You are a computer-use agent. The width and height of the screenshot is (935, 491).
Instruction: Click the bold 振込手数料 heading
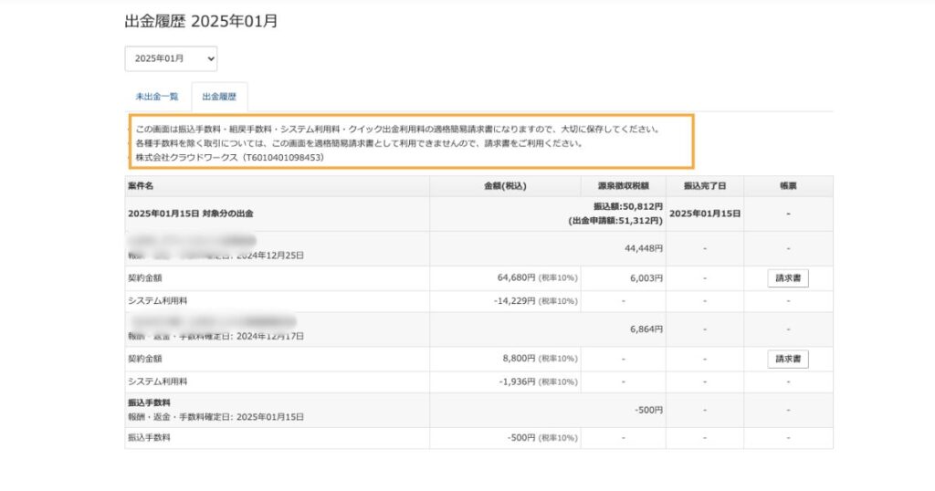149,402
